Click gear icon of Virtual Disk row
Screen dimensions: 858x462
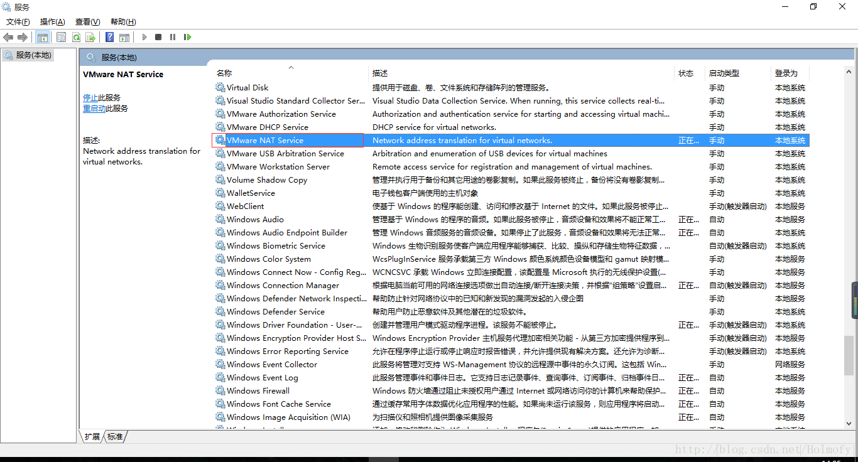220,87
